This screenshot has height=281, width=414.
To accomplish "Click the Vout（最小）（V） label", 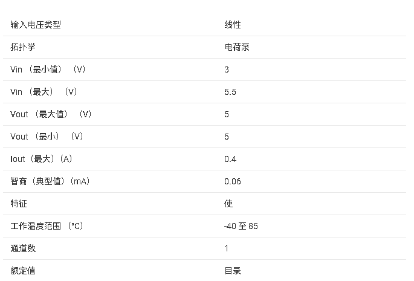I will click(47, 137).
